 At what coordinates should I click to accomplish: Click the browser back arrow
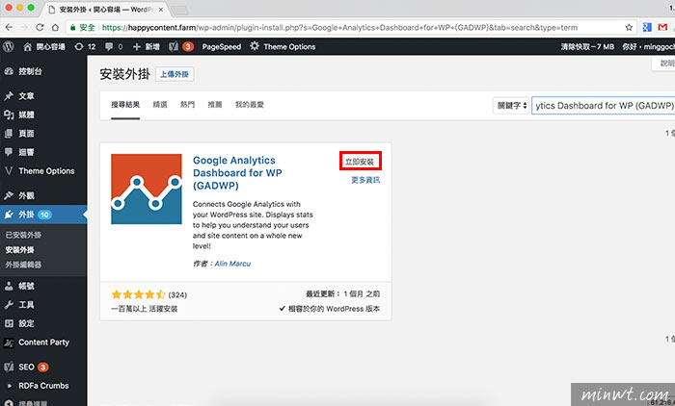[9, 28]
